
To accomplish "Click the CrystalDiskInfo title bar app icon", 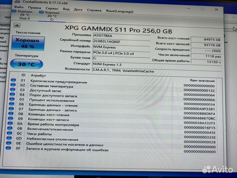I will 17,2.
